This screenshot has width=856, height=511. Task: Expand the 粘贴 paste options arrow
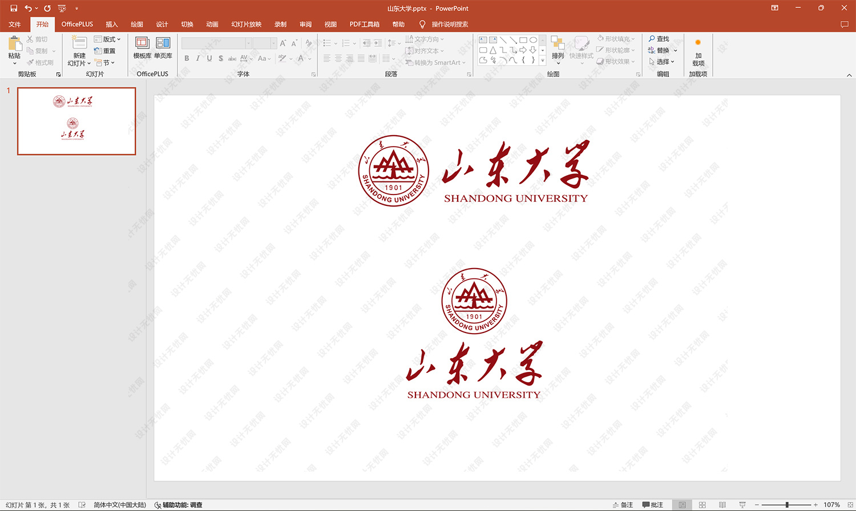coord(15,63)
